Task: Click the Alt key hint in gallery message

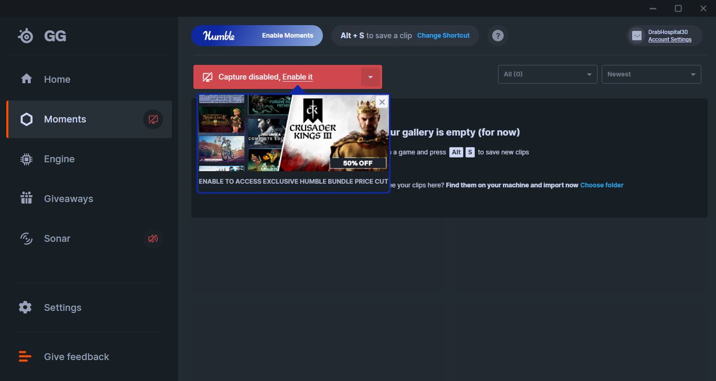Action: point(457,152)
